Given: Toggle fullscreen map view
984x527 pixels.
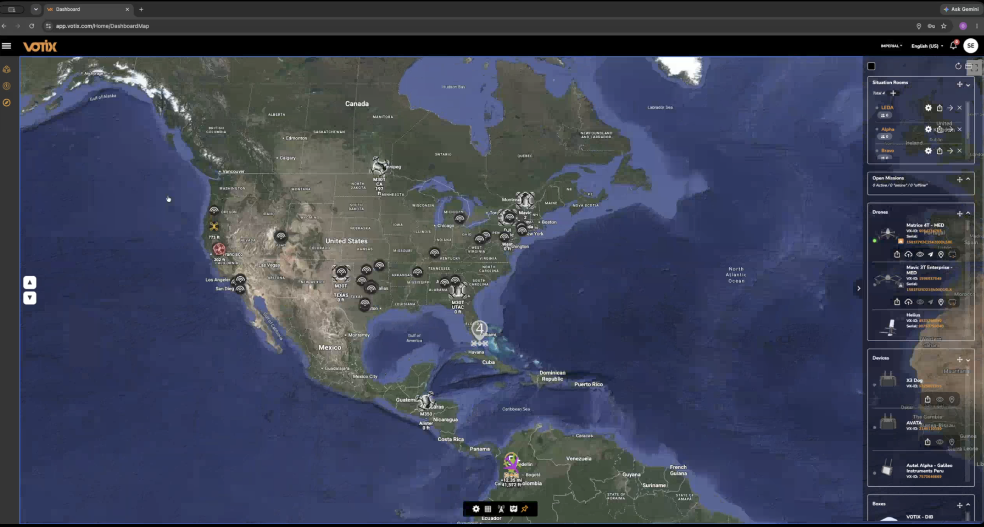Looking at the screenshot, I should pos(974,67).
